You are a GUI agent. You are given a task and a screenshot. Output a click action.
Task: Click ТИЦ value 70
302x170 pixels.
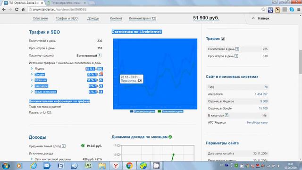(x=266, y=87)
